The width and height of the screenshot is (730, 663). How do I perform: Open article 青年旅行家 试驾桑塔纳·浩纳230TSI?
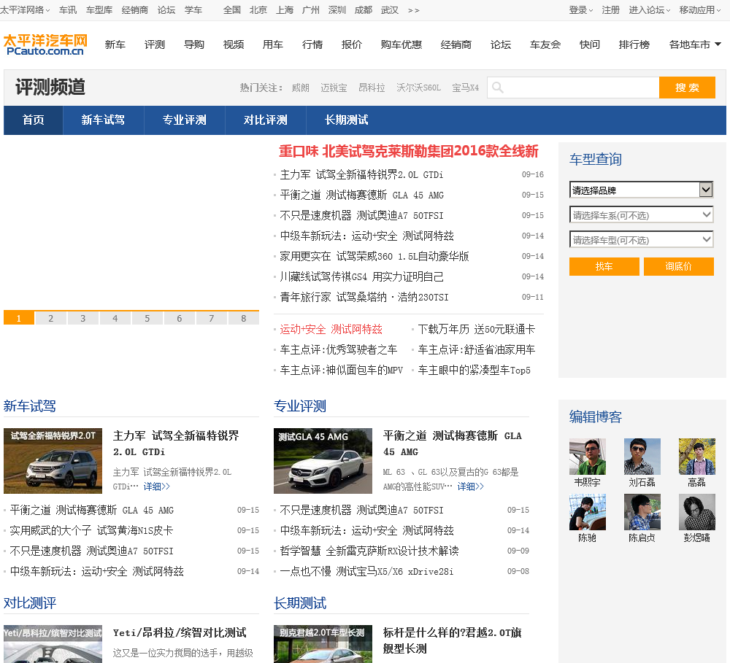pyautogui.click(x=364, y=298)
